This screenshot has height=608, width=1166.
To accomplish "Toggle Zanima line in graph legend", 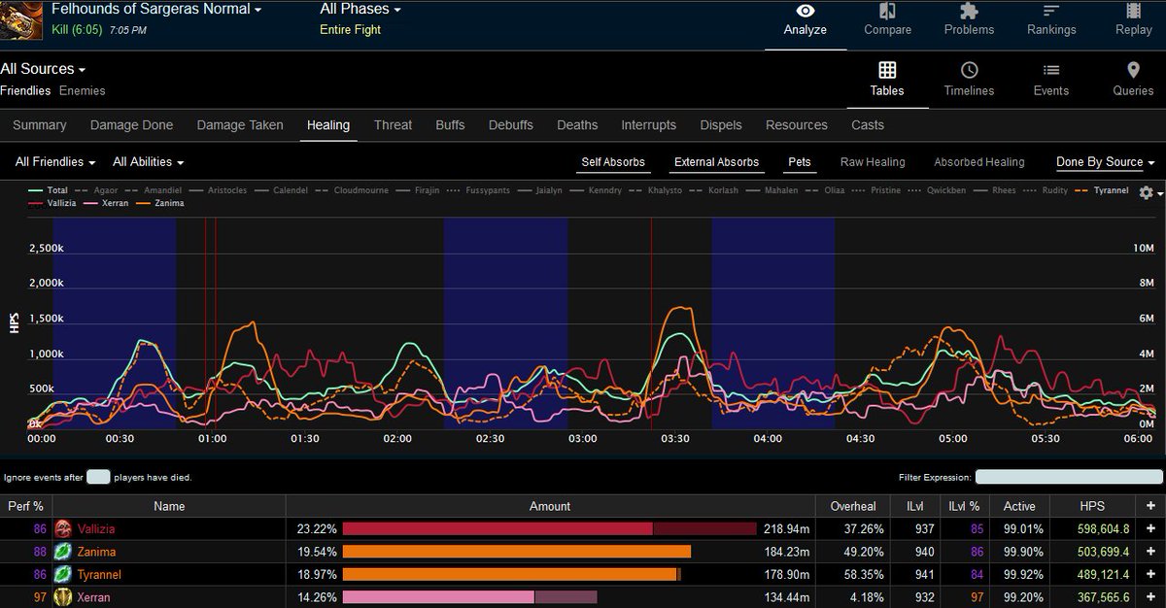I will (x=159, y=203).
